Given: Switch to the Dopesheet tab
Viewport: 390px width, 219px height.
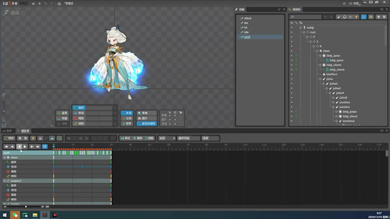Looking at the screenshot, I should coord(24,131).
